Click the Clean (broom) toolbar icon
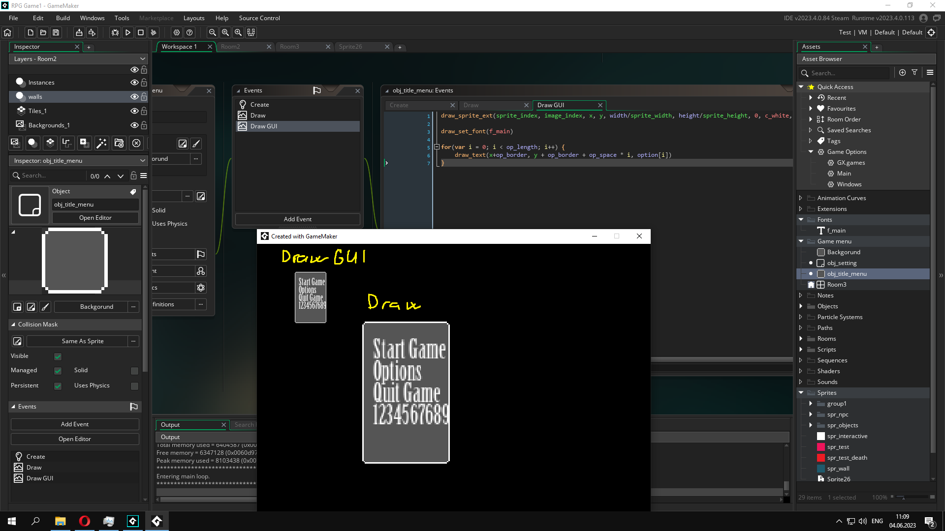 154,32
